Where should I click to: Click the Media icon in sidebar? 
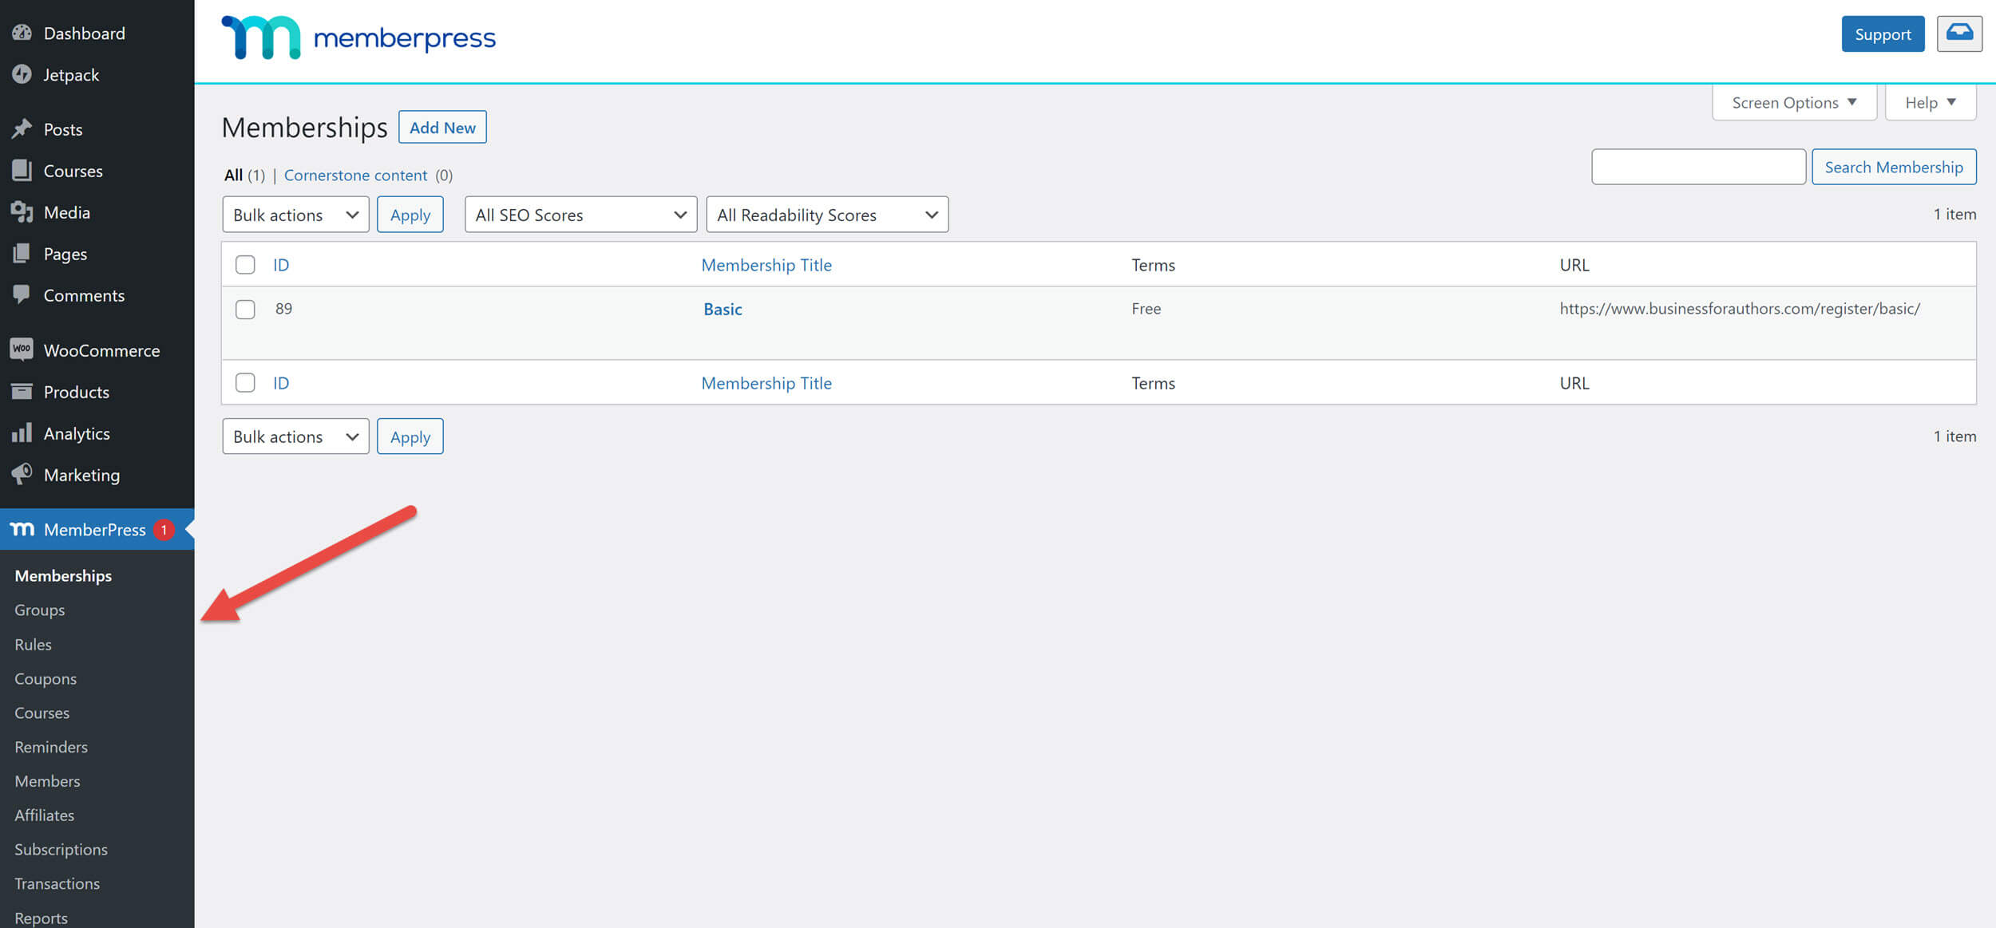coord(22,211)
